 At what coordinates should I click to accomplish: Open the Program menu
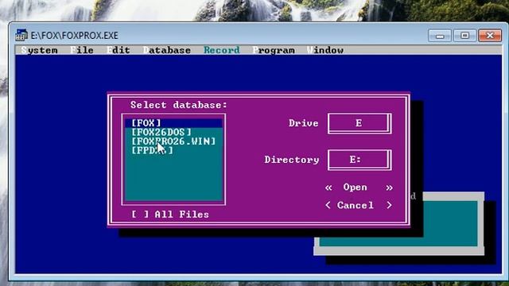tap(274, 50)
